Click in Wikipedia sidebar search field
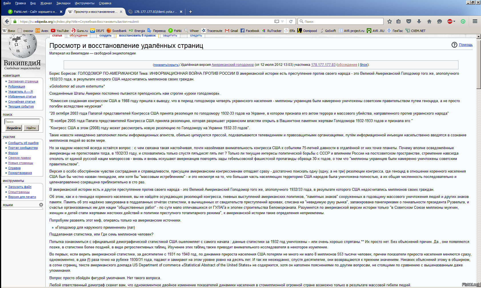 coord(22,121)
